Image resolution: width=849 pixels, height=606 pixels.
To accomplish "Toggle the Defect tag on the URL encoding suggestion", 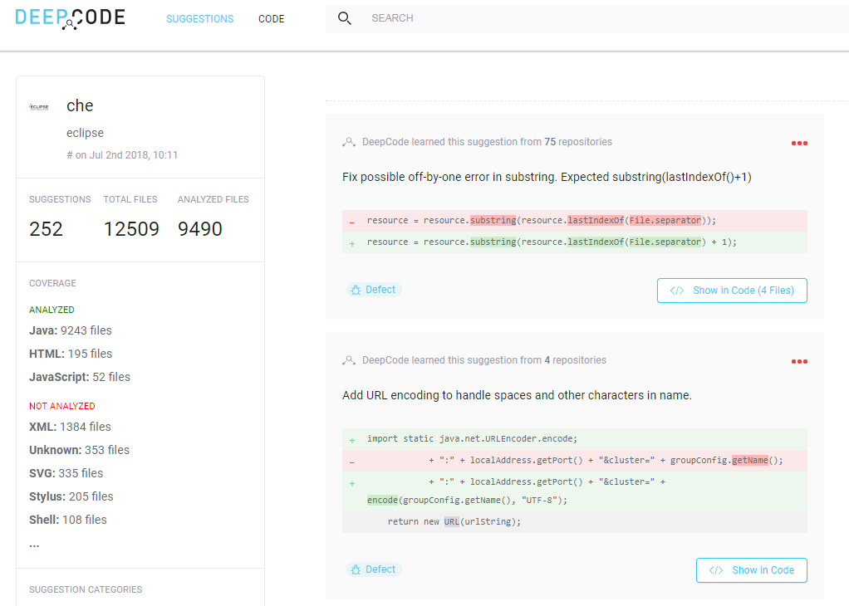I will pos(374,569).
